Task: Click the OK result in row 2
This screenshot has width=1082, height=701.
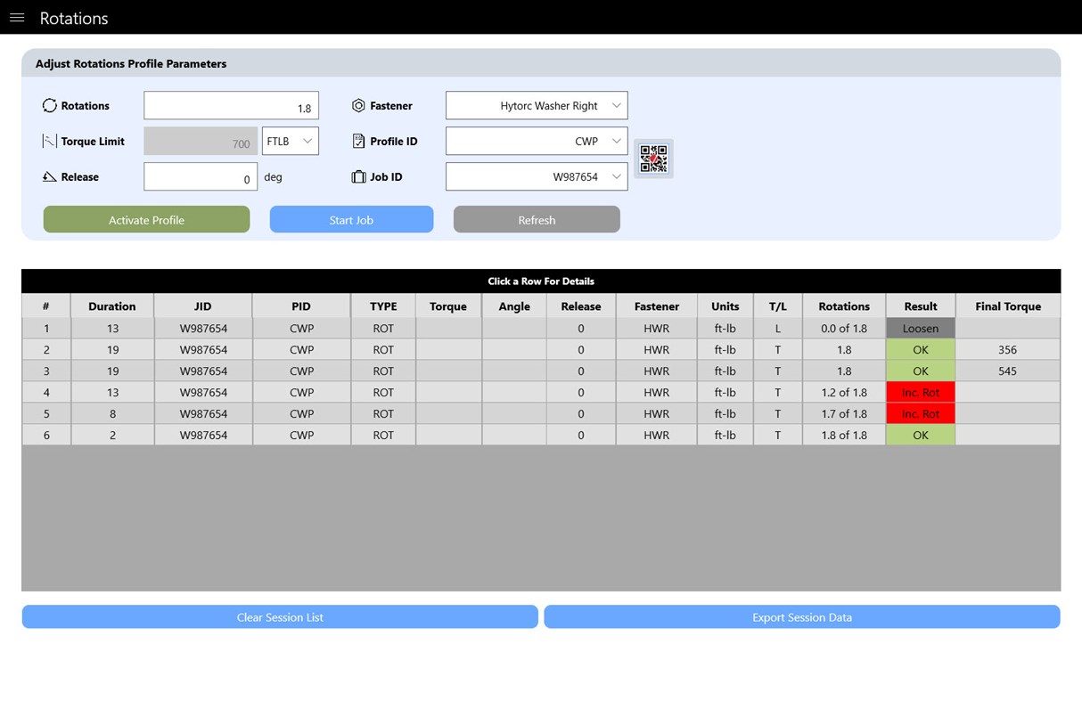Action: point(921,349)
